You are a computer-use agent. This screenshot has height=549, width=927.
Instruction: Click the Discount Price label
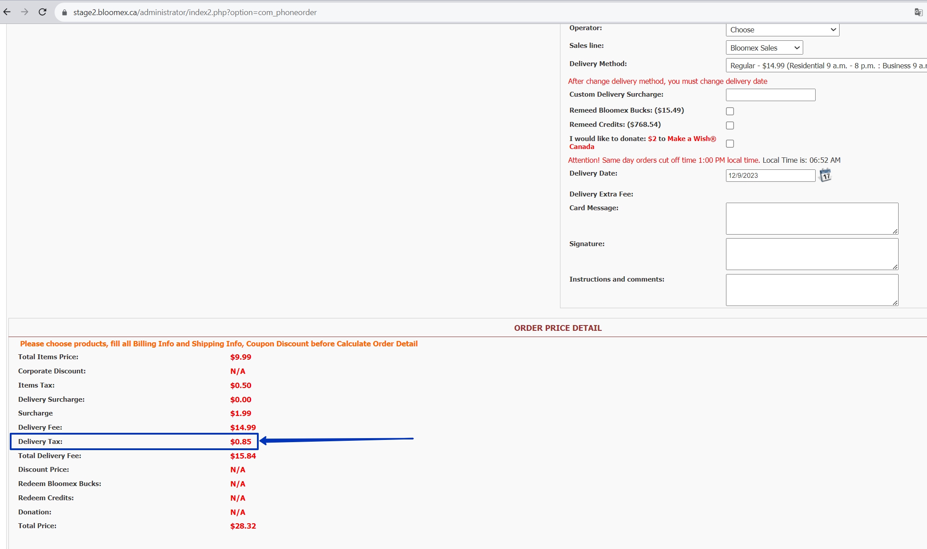click(43, 470)
